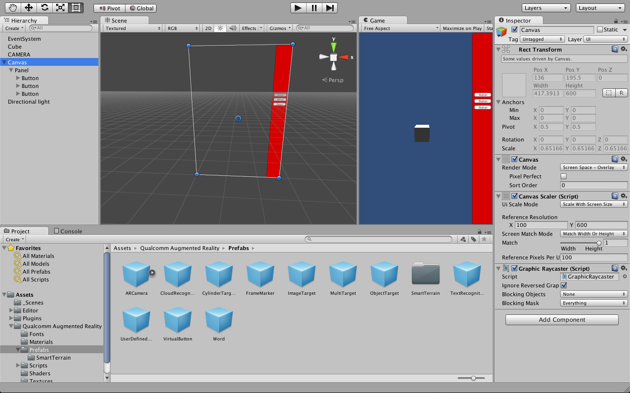Viewport: 630px width, 393px height.
Task: Open the Layers dropdown
Action: (x=546, y=8)
